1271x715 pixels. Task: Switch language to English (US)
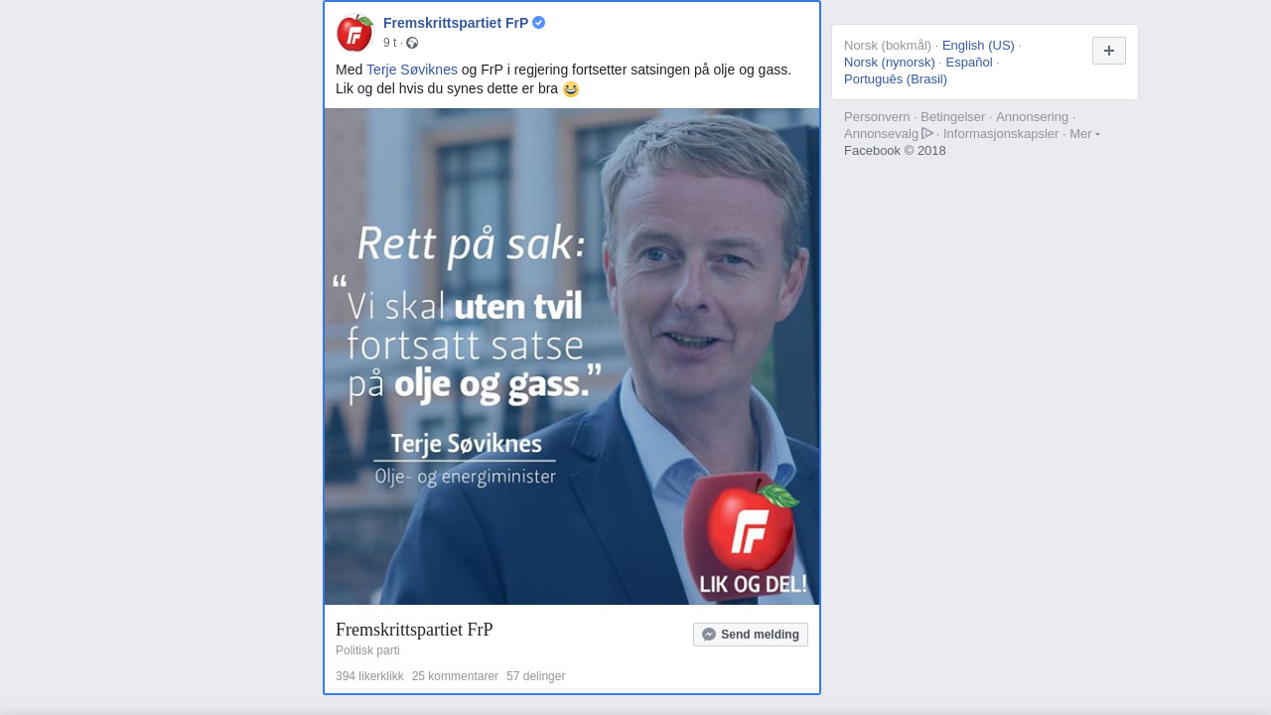[978, 45]
